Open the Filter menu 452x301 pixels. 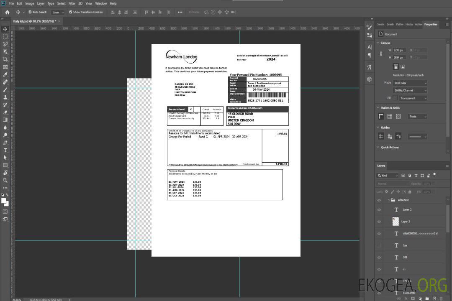tap(72, 3)
